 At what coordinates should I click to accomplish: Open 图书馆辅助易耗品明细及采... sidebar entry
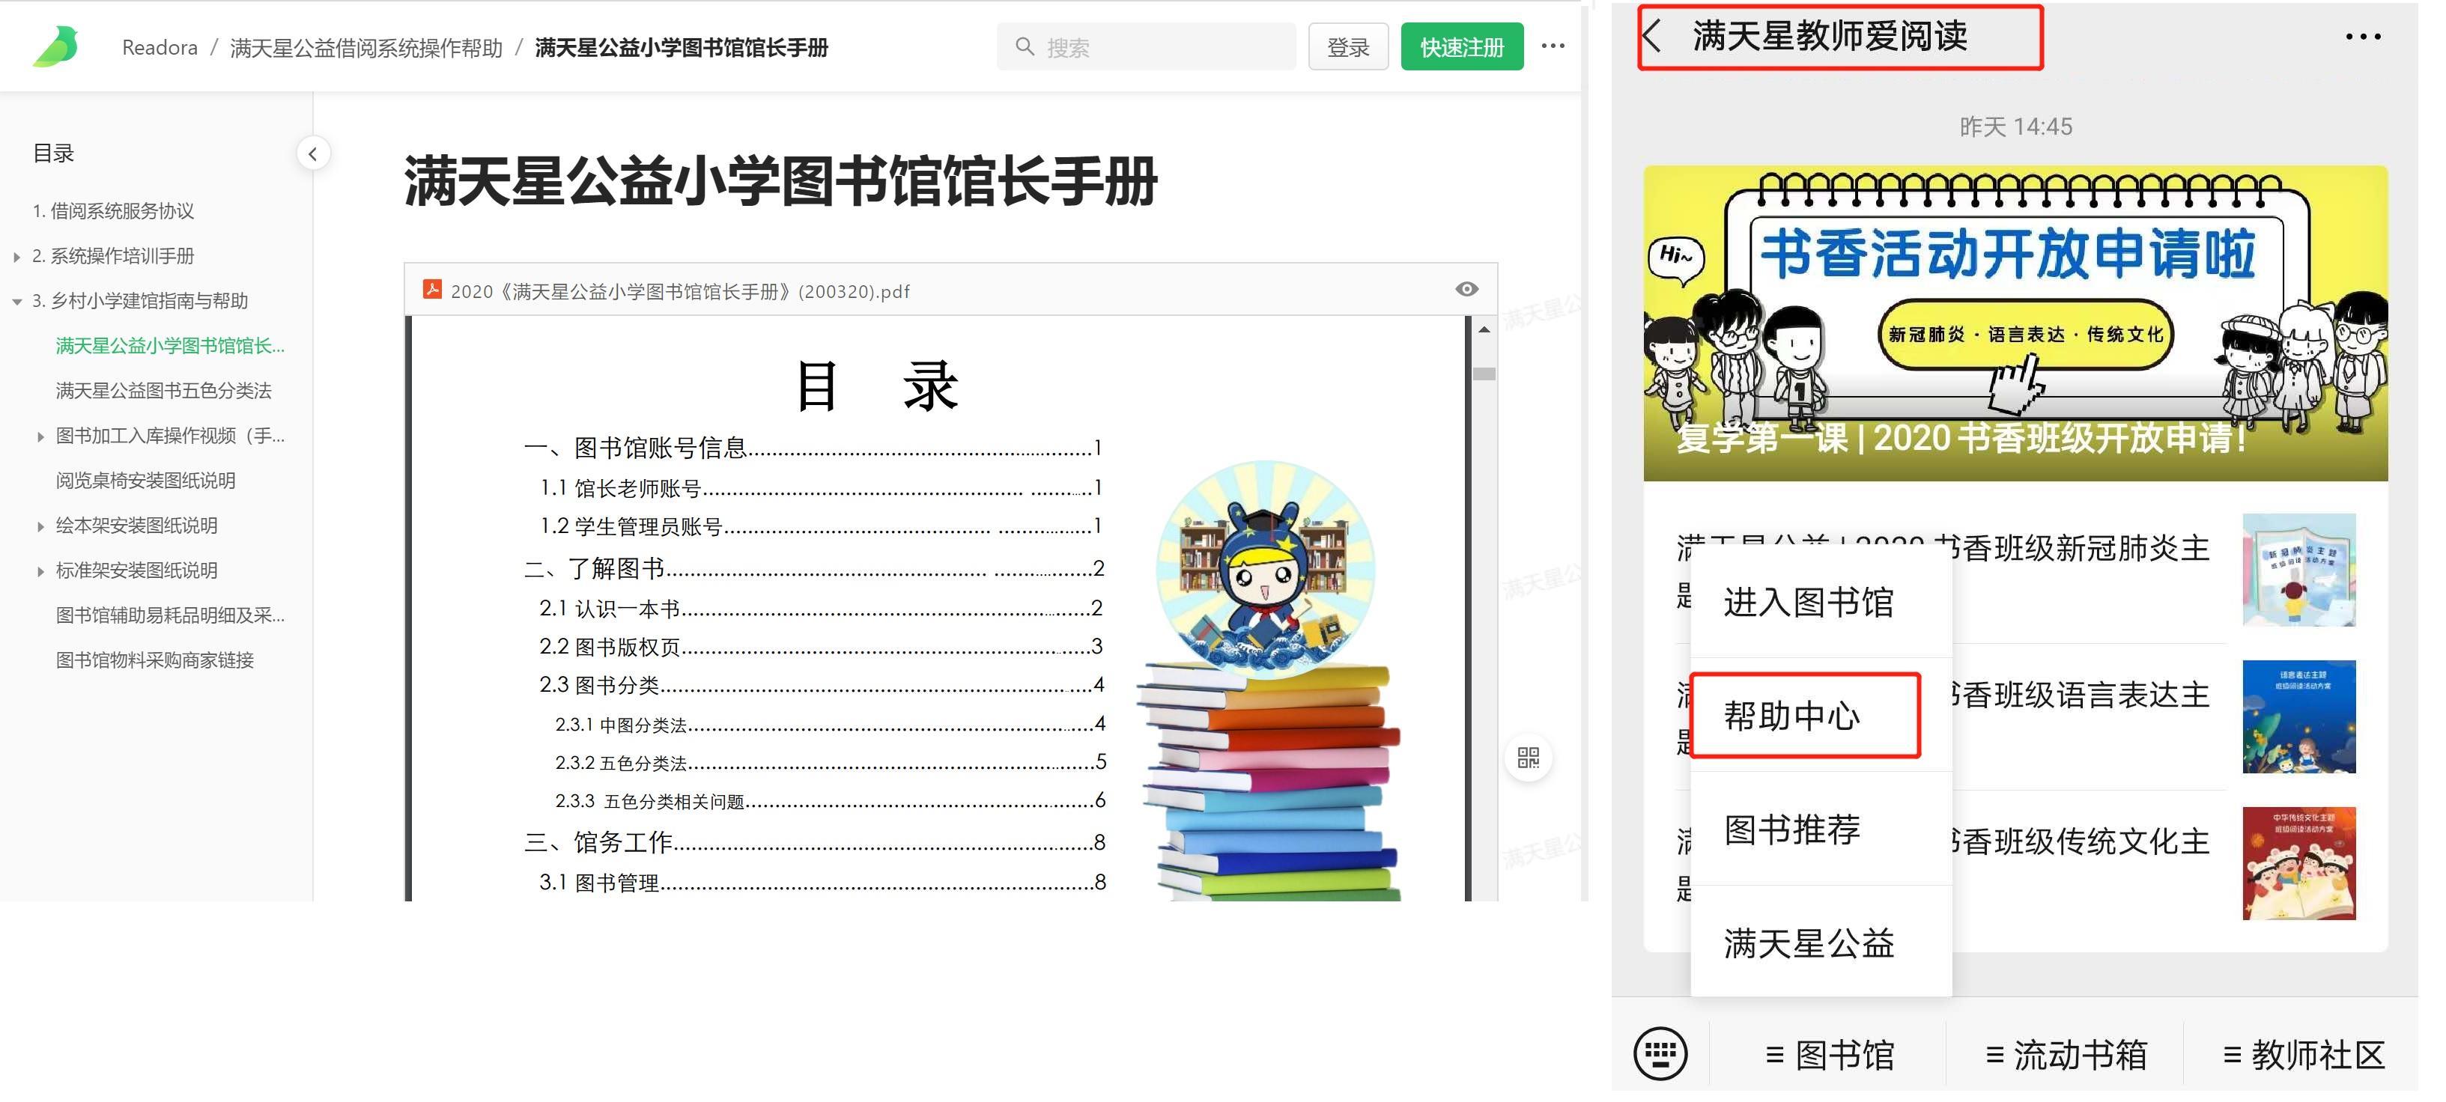point(170,615)
